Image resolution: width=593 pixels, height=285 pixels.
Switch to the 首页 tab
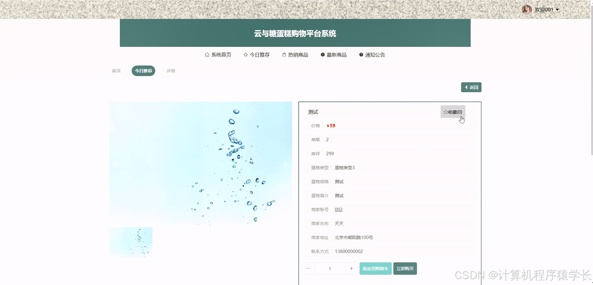pos(116,71)
